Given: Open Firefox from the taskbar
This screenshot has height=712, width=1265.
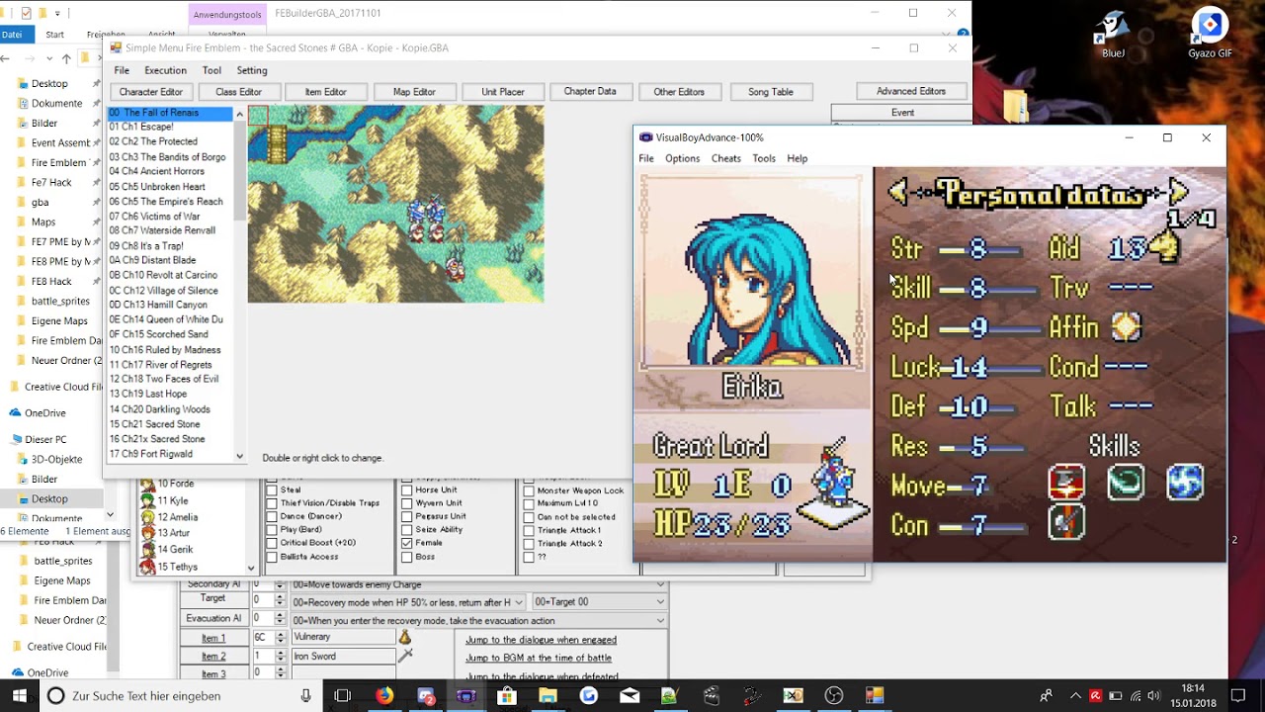Looking at the screenshot, I should coord(384,696).
